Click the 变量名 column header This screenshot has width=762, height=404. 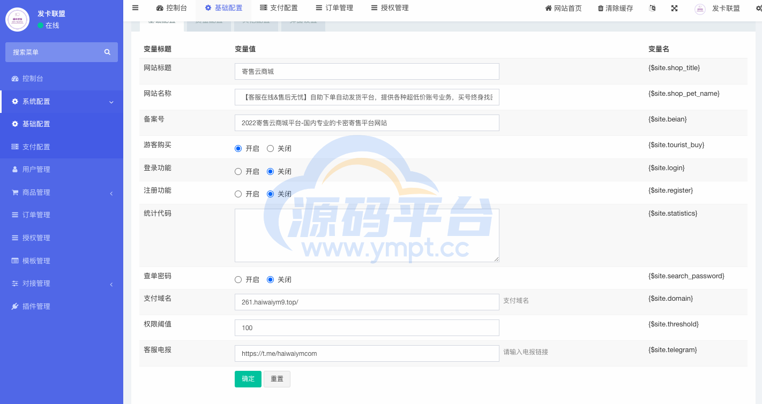659,49
